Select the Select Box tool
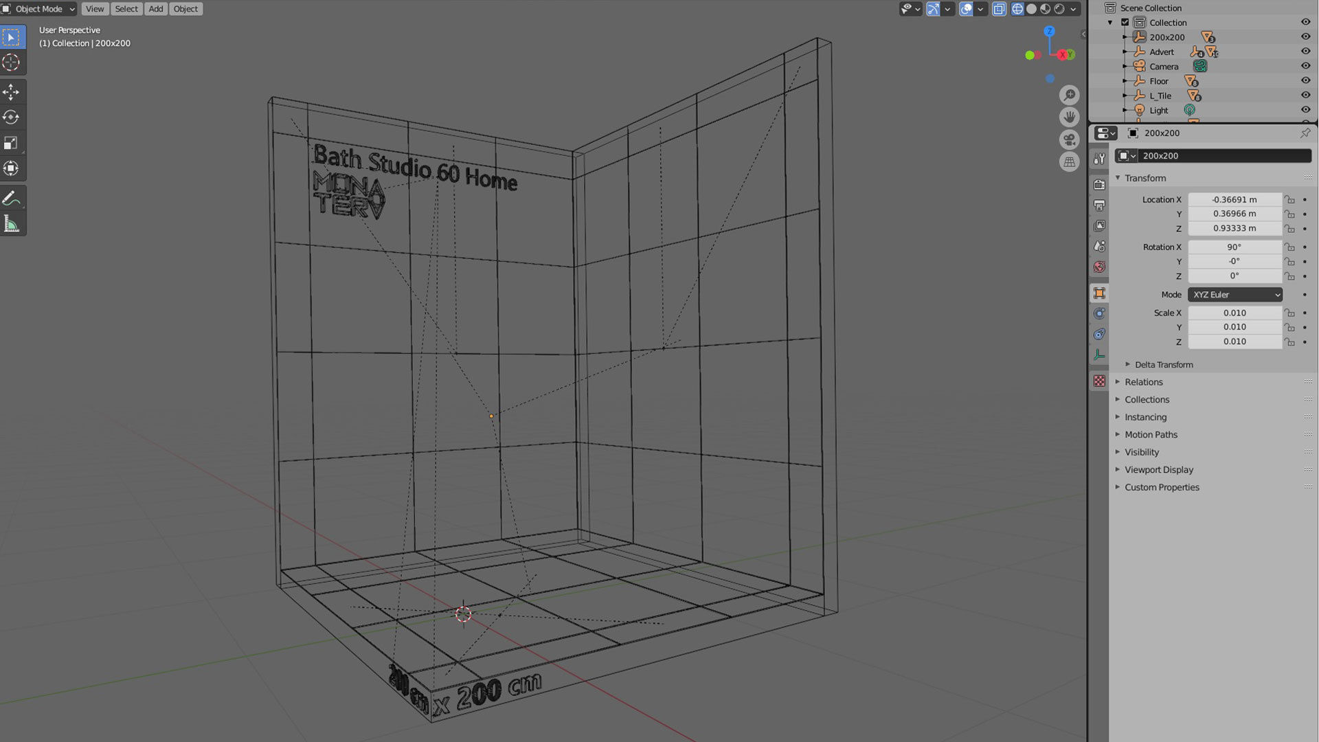This screenshot has width=1319, height=742. pyautogui.click(x=12, y=37)
